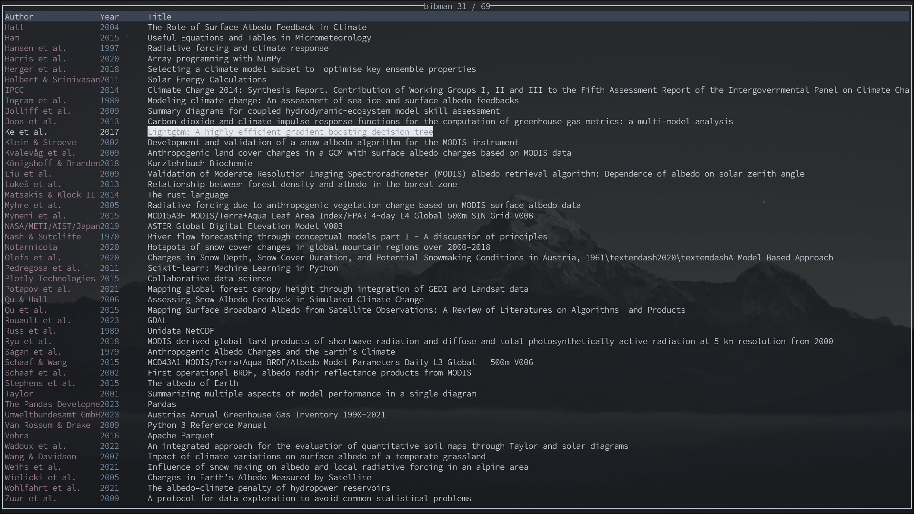
Task: Select the Harris et al. NumPy entry
Action: coord(214,59)
